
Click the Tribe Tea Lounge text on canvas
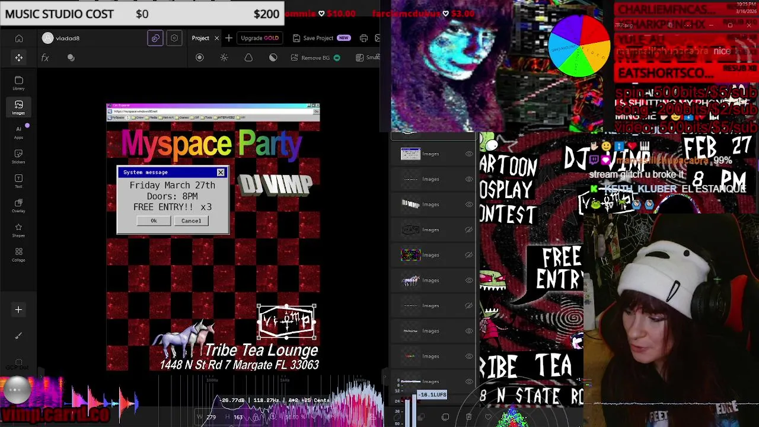coord(261,350)
